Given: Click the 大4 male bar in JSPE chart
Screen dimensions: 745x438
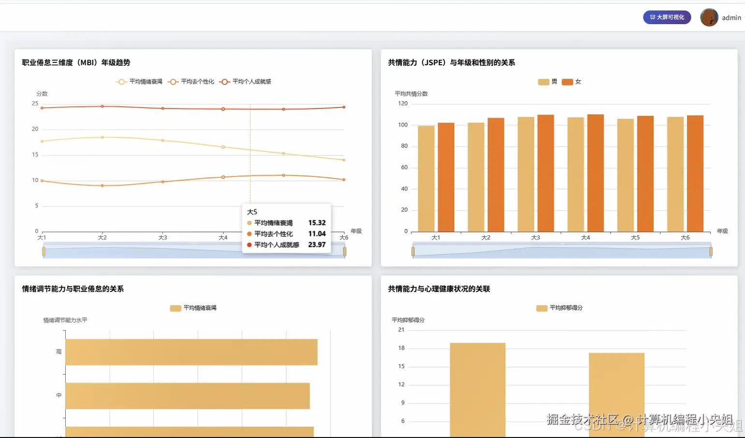Looking at the screenshot, I should click(x=576, y=175).
